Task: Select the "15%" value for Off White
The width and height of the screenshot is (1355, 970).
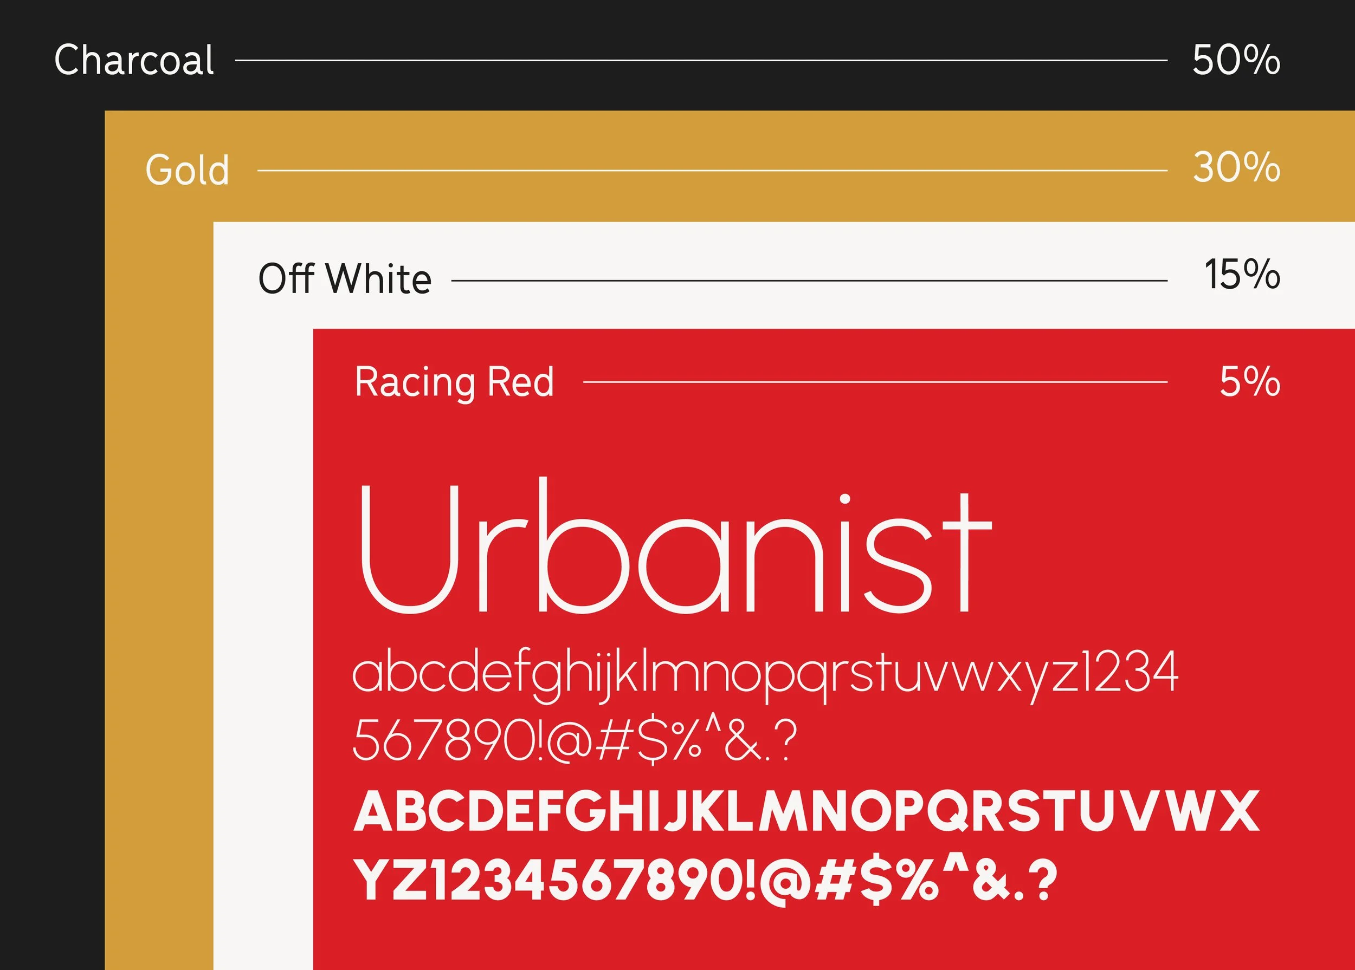Action: coord(1242,275)
